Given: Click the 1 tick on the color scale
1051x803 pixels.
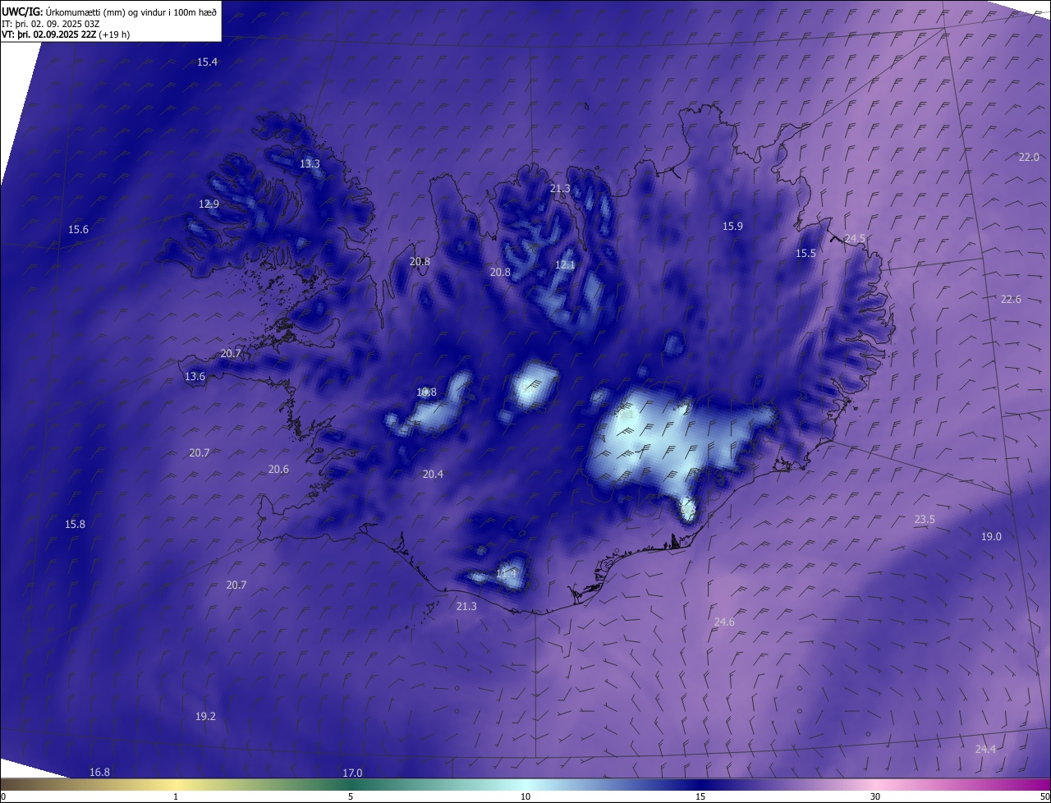Looking at the screenshot, I should [x=176, y=797].
